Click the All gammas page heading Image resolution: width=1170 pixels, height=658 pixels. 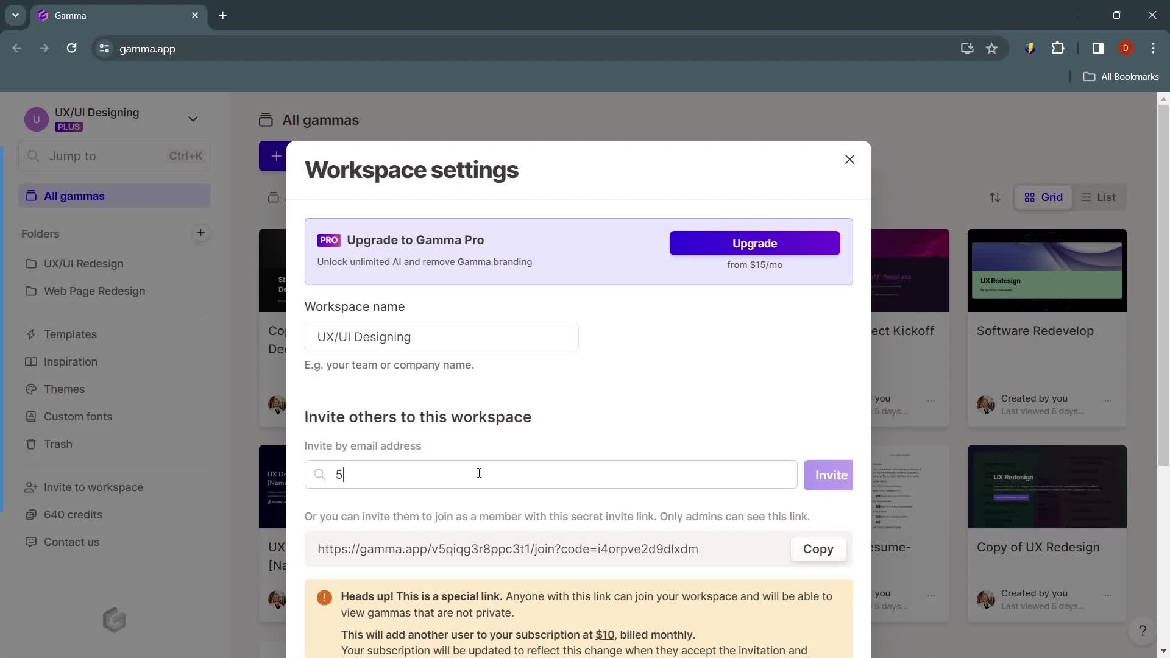point(321,120)
